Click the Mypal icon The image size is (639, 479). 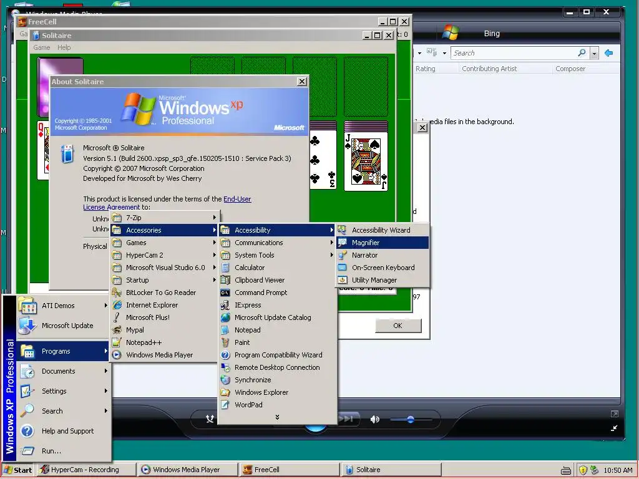point(117,331)
